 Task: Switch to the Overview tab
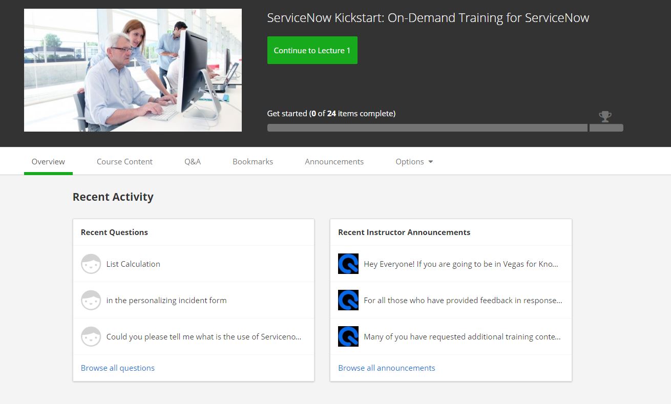(48, 161)
